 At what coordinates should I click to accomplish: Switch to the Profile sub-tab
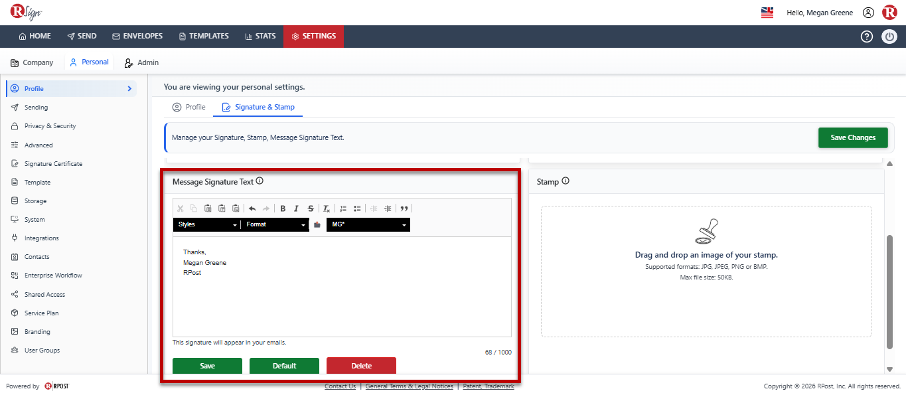click(x=189, y=107)
